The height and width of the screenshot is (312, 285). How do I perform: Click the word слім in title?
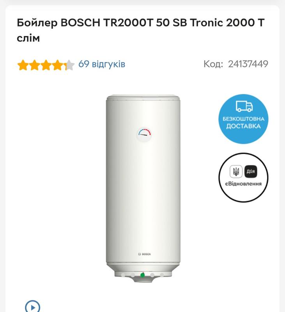(28, 38)
